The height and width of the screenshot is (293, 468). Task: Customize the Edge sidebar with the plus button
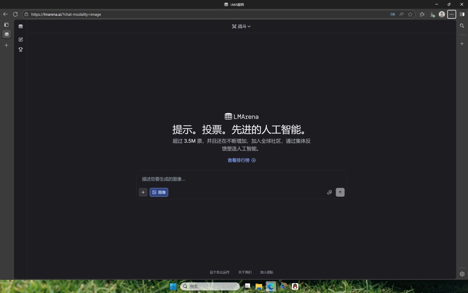(462, 44)
